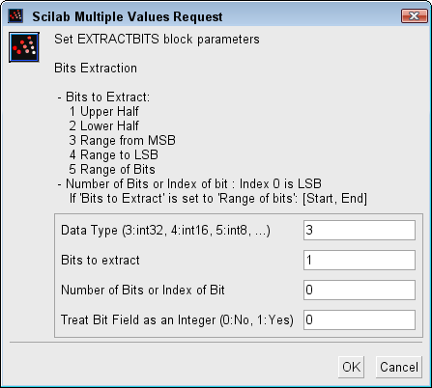Click into the Bits to extract value box
This screenshot has height=388, width=432.
(360, 260)
